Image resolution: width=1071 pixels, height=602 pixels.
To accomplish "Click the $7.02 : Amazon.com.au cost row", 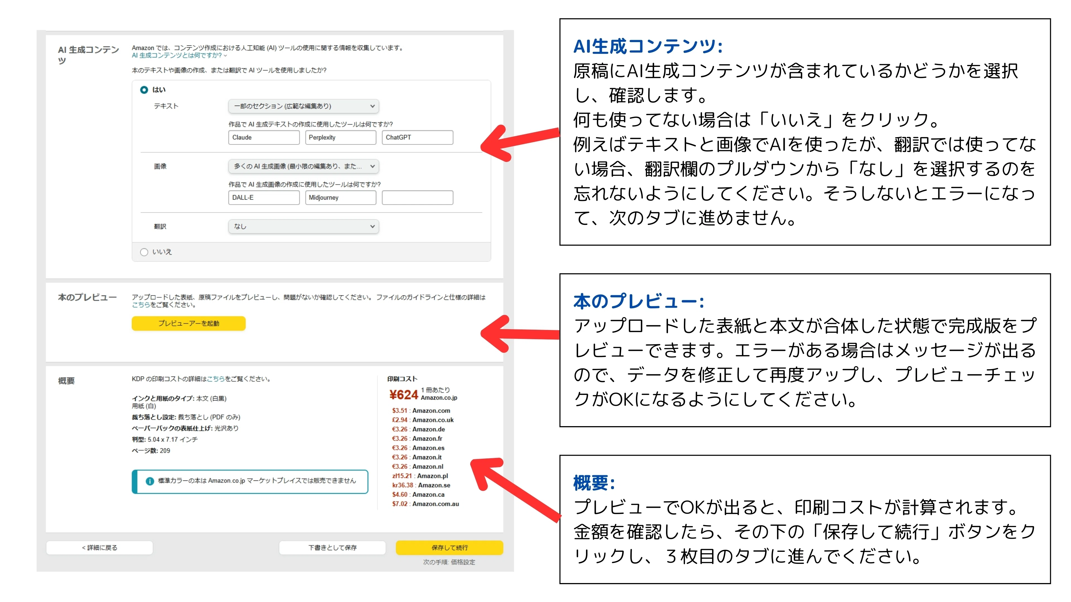I will click(425, 504).
